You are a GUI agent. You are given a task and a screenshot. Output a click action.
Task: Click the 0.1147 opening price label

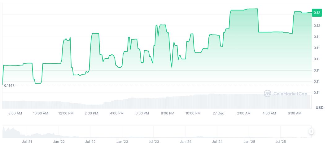point(9,85)
